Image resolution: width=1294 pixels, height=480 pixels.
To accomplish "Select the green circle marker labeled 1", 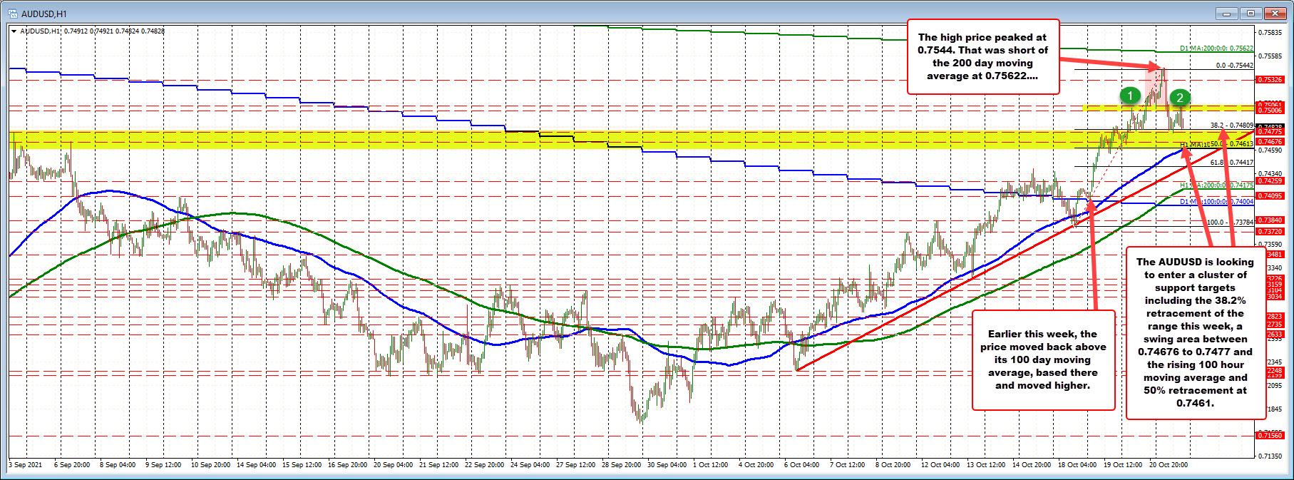I will point(1129,95).
